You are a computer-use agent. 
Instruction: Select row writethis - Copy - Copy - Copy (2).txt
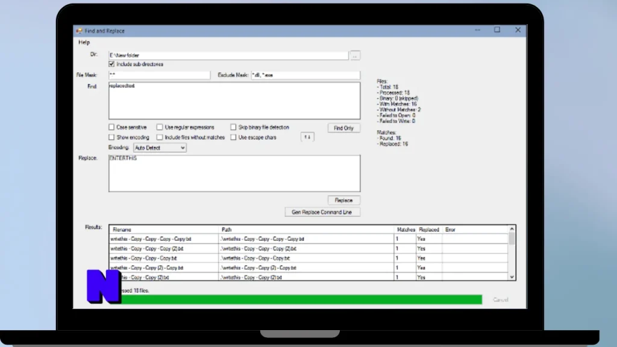pyautogui.click(x=308, y=249)
